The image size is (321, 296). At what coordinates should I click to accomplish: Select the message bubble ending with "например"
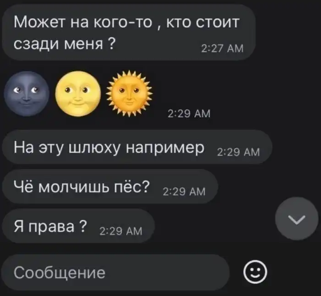point(137,147)
